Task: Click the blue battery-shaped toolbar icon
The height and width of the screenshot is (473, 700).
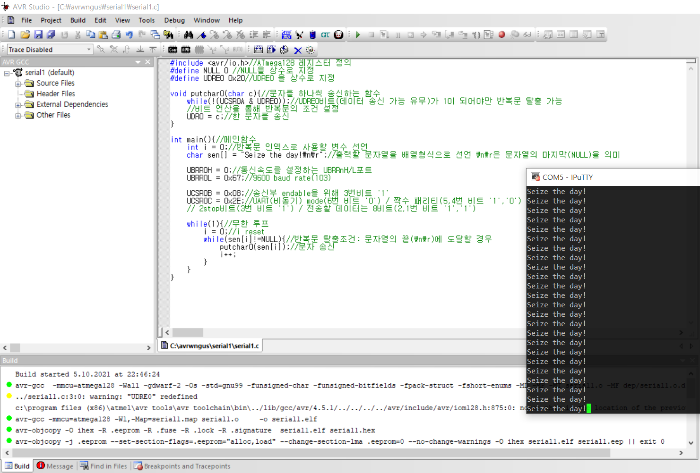Action: (x=312, y=34)
